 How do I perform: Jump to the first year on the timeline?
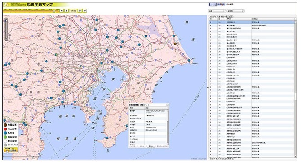[62, 11]
